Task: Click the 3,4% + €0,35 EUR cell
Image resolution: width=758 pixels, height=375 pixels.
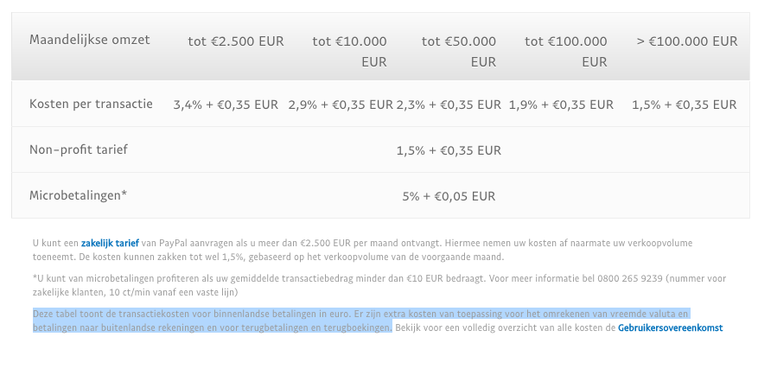Action: tap(226, 105)
